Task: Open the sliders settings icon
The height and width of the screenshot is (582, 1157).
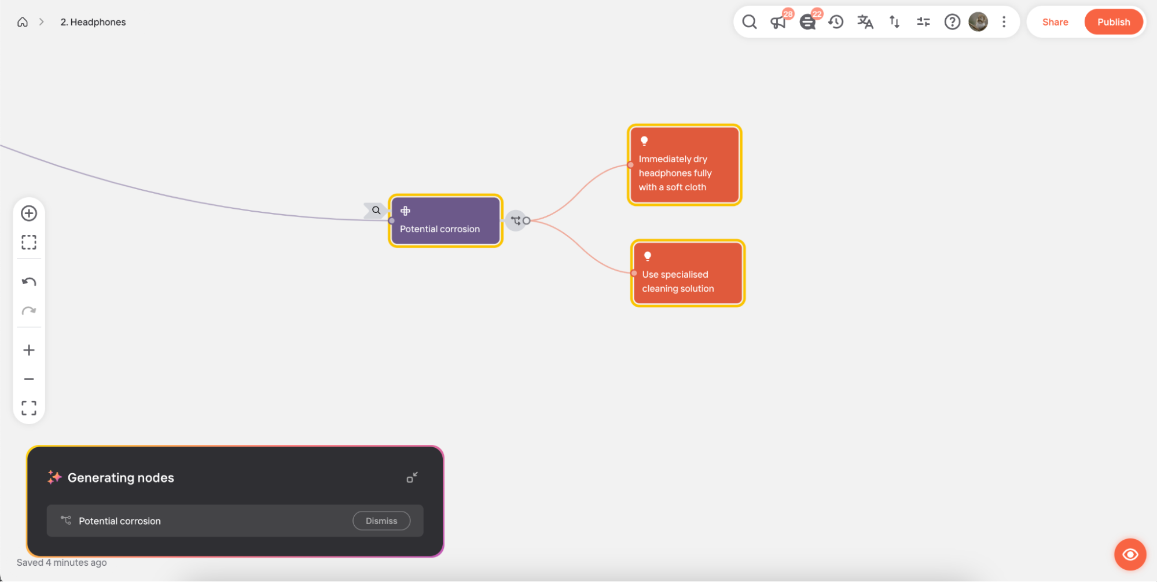Action: [923, 22]
